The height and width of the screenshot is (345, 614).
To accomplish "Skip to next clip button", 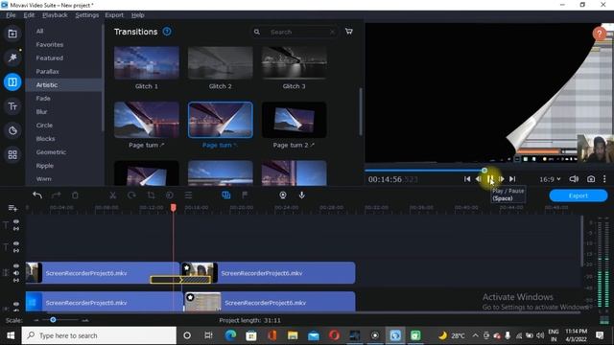I will [512, 179].
